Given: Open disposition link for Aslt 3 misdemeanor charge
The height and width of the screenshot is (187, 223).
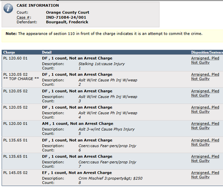Looking at the screenshot, I should [205, 126].
